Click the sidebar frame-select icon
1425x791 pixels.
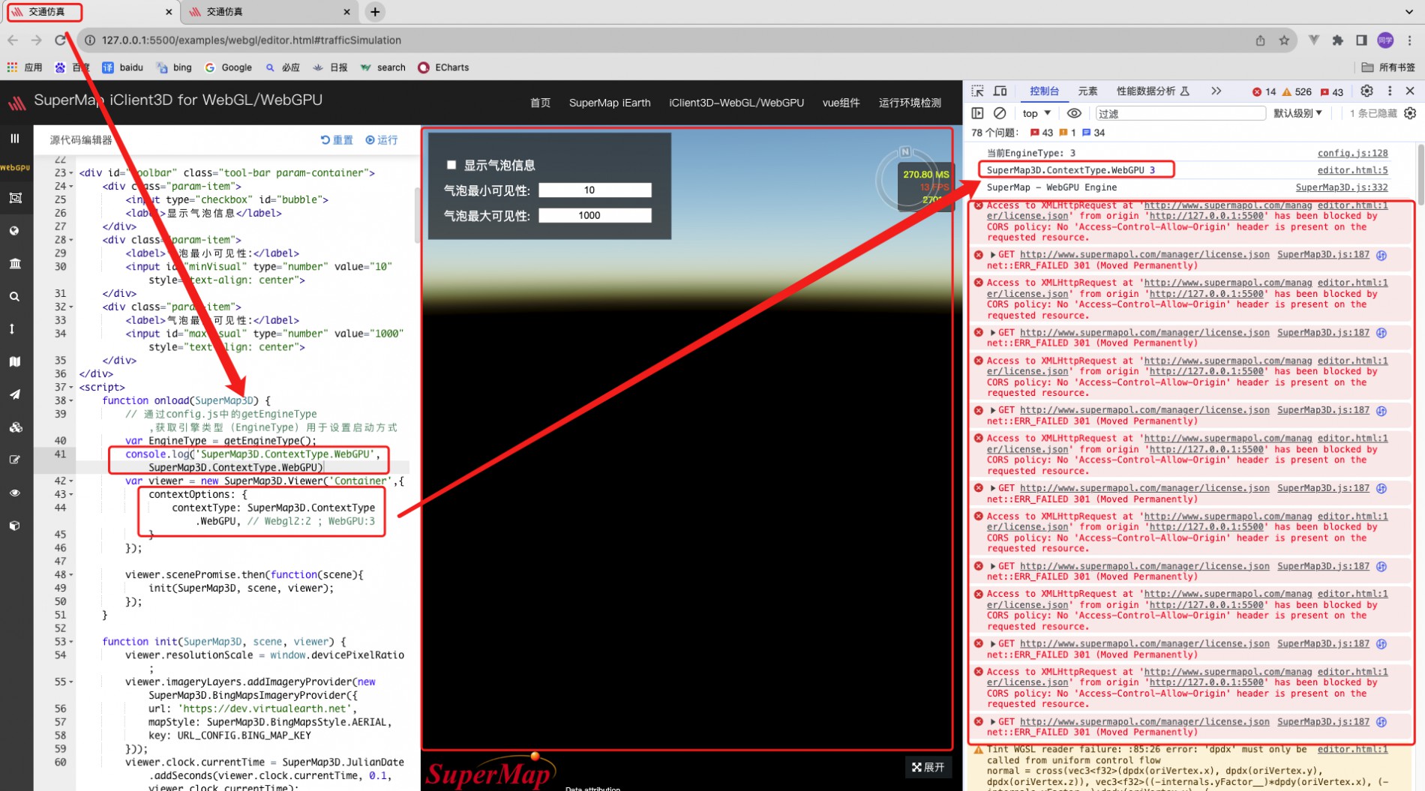coord(15,198)
